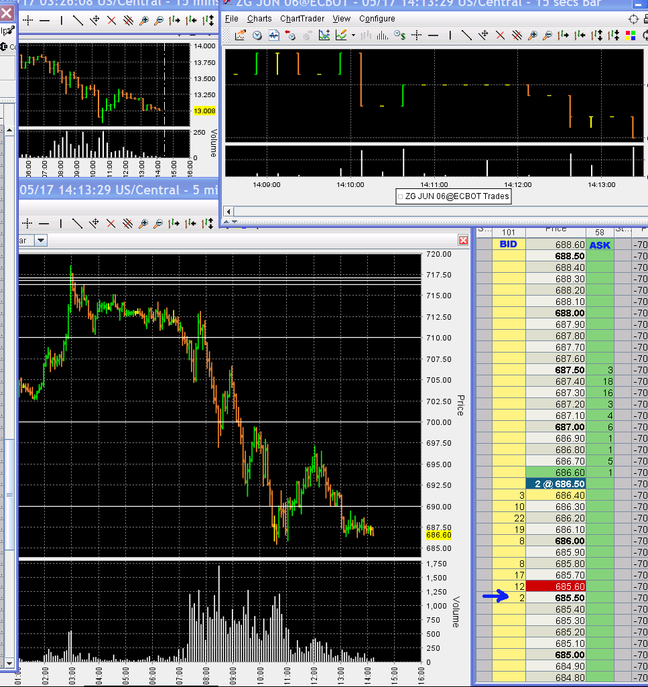648x687 pixels.
Task: Open the dropdown arrow next to 'ar' field
Action: coord(41,240)
